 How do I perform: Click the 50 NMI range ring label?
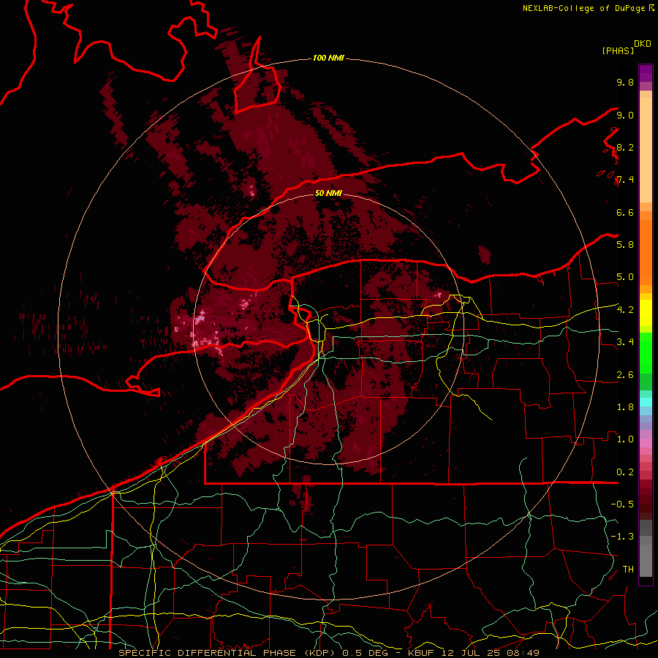(328, 193)
